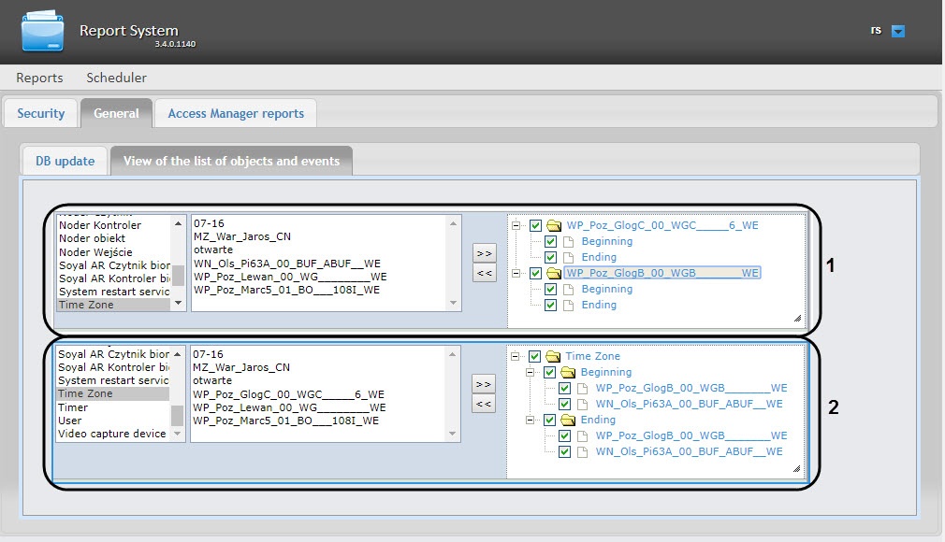Uncheck the WP_Poz_GlogC_00_WGC checkbox in upper tree
This screenshot has width=945, height=542.
(535, 225)
